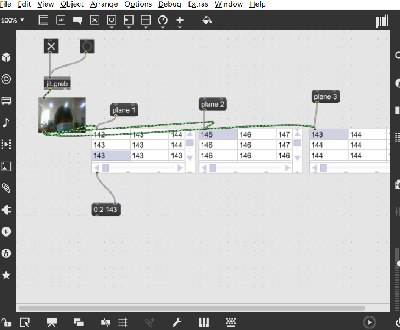Show the piano keys icon in bottom toolbar

[204, 322]
